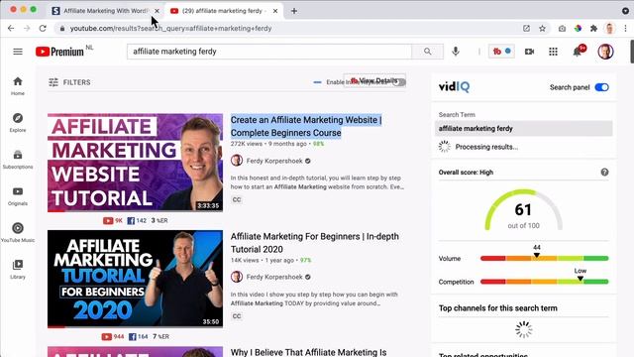This screenshot has width=634, height=357.
Task: Click the browser back arrow
Action: (11, 29)
